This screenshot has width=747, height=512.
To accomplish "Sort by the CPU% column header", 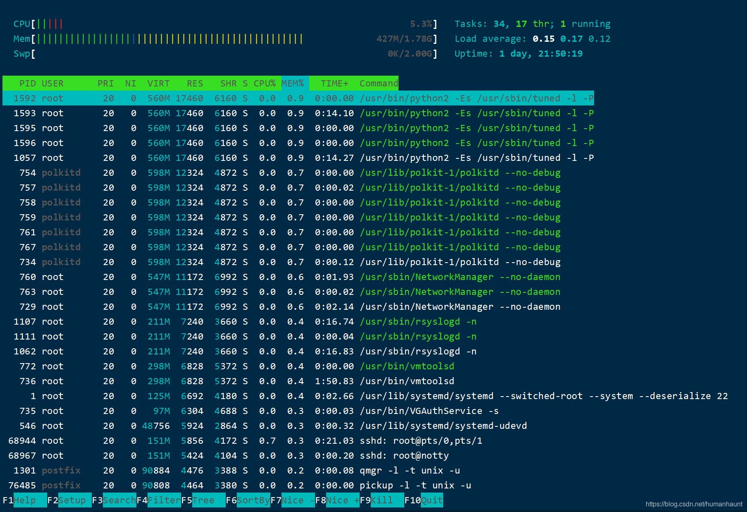I will coord(265,84).
